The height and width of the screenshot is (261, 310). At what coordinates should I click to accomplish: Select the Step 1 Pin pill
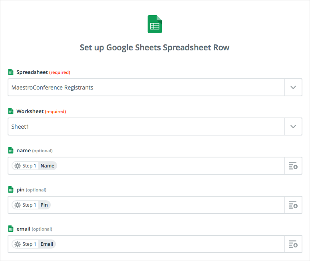(x=31, y=205)
